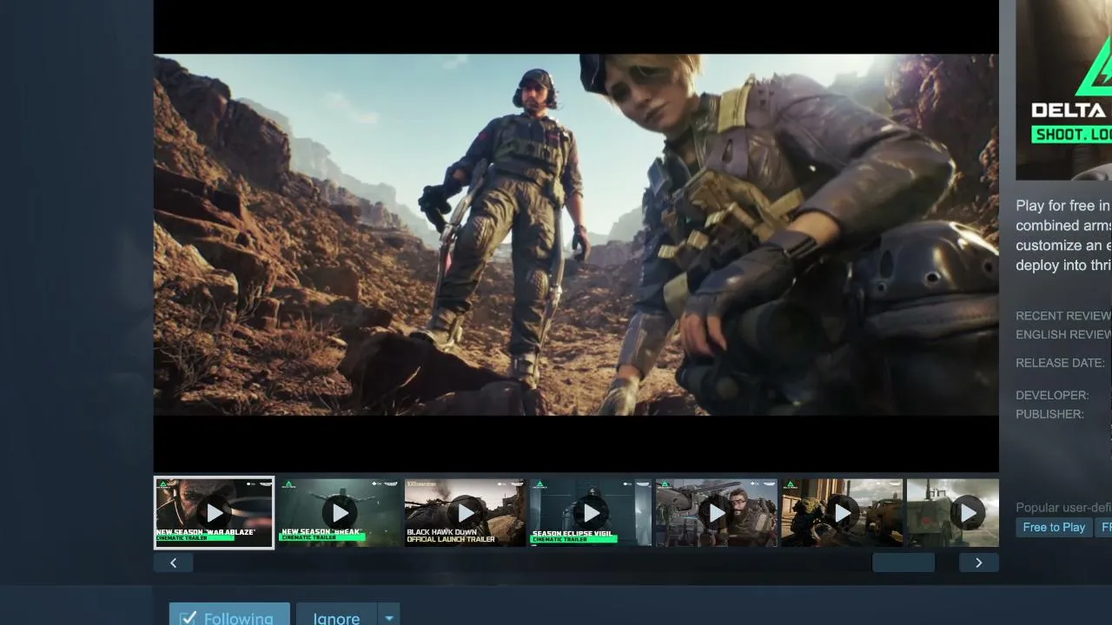Screen dimensions: 1112x625
Task: Open the dropdown arrow next to Ignore
Action: click(389, 614)
